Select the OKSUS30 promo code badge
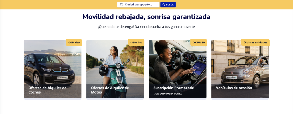 pos(199,42)
